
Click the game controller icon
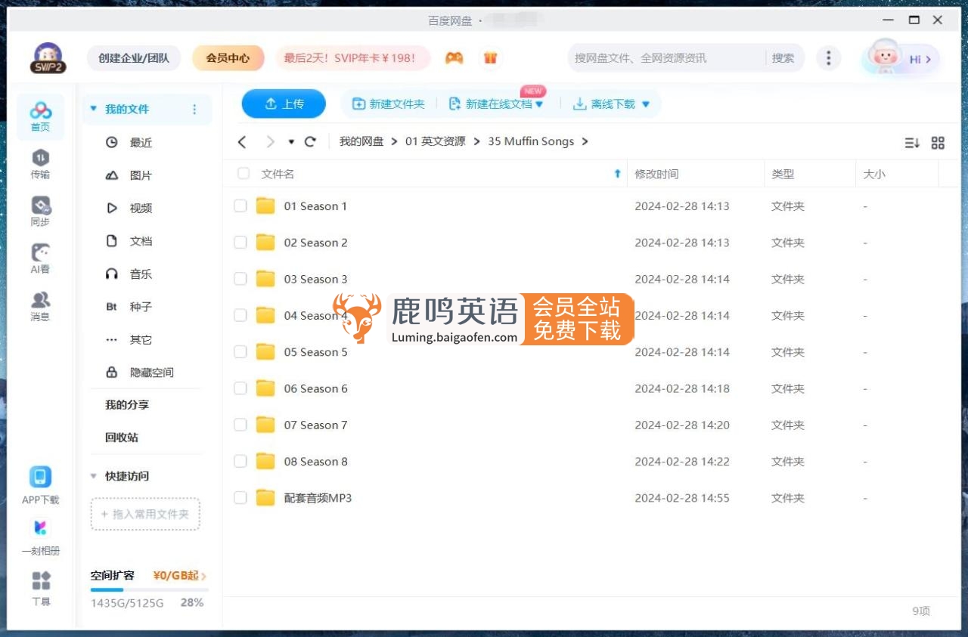coord(454,57)
